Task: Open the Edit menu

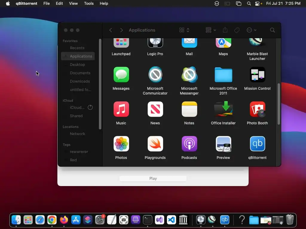Action: point(59,4)
